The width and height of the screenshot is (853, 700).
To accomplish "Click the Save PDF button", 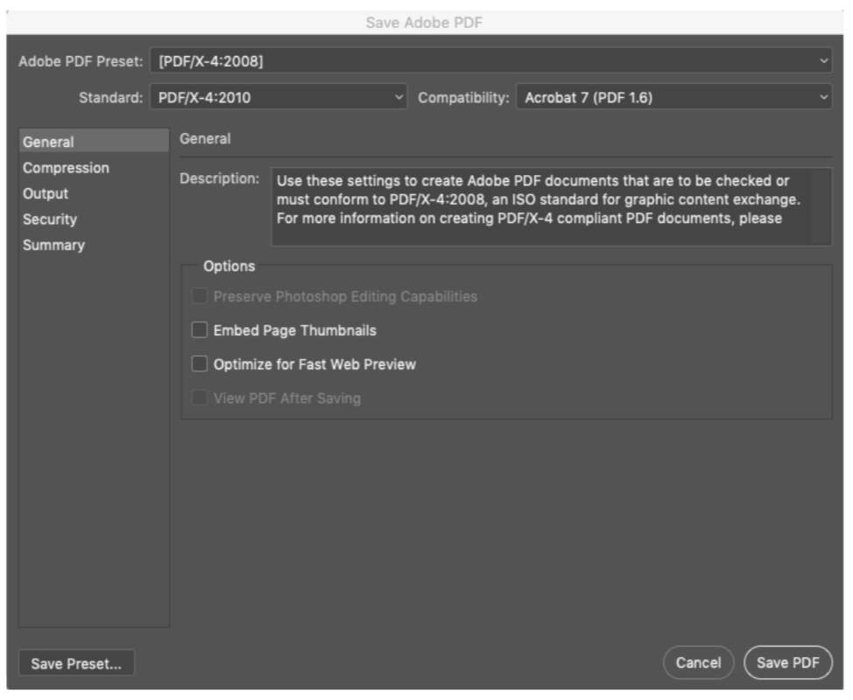I will point(787,662).
